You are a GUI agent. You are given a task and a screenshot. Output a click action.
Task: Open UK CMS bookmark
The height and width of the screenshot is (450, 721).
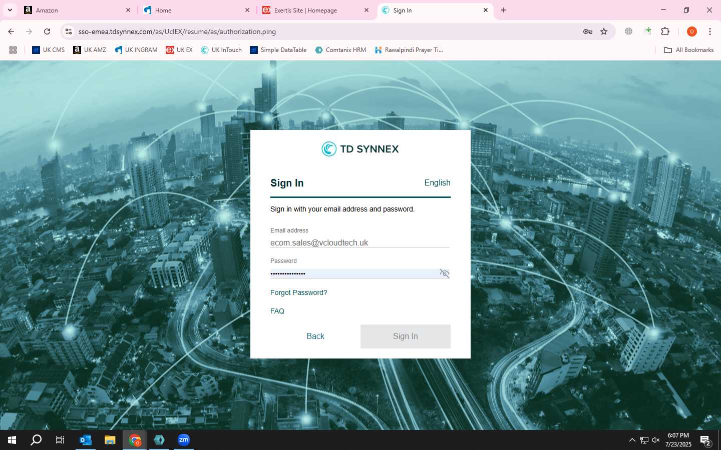49,50
